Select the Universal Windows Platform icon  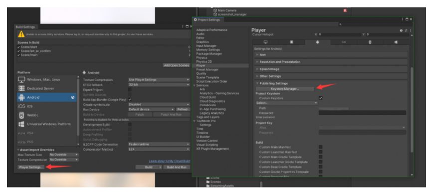[x=21, y=124]
